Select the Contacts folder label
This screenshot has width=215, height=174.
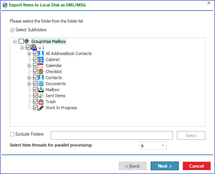coord(54,78)
